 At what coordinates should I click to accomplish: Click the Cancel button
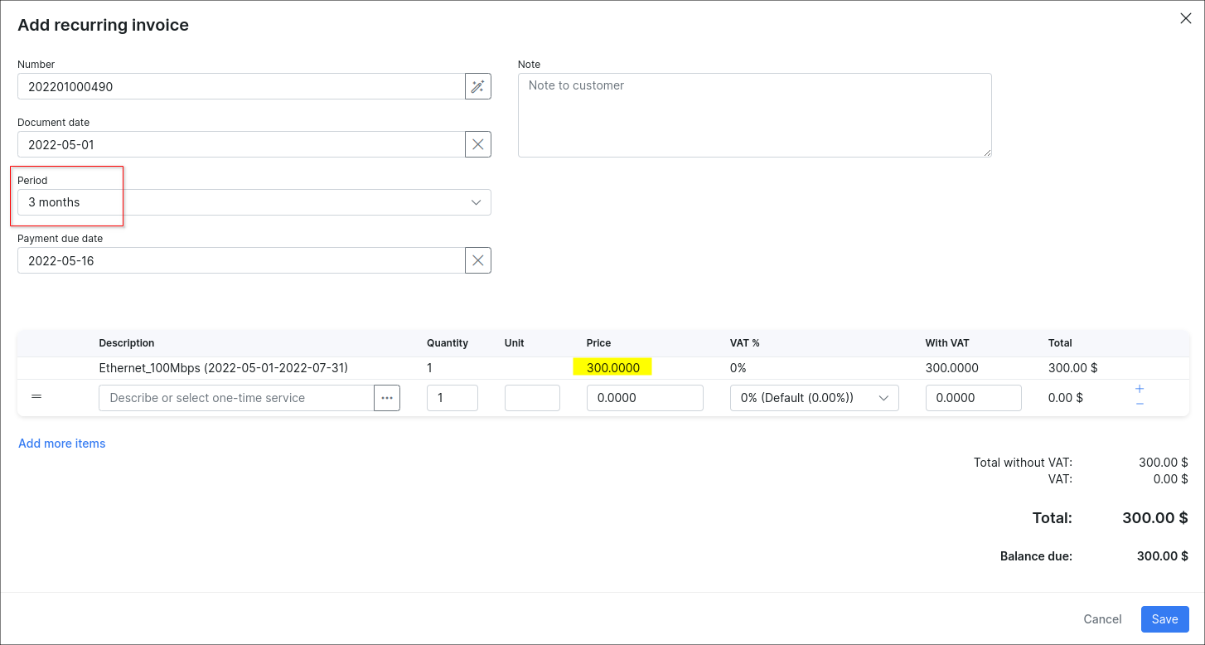1102,619
